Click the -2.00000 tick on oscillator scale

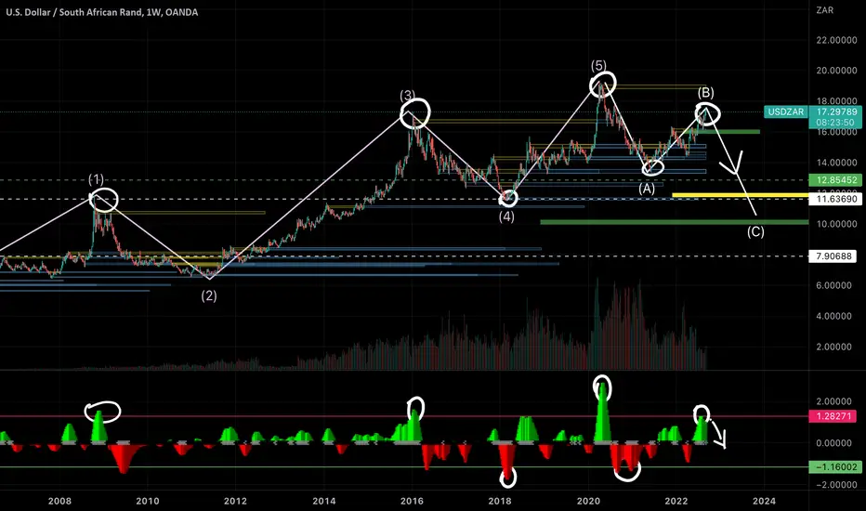tap(834, 484)
